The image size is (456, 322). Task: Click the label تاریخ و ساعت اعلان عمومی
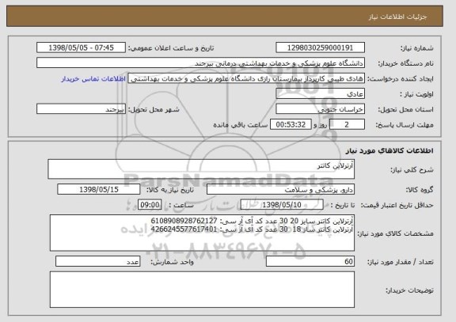coord(171,48)
